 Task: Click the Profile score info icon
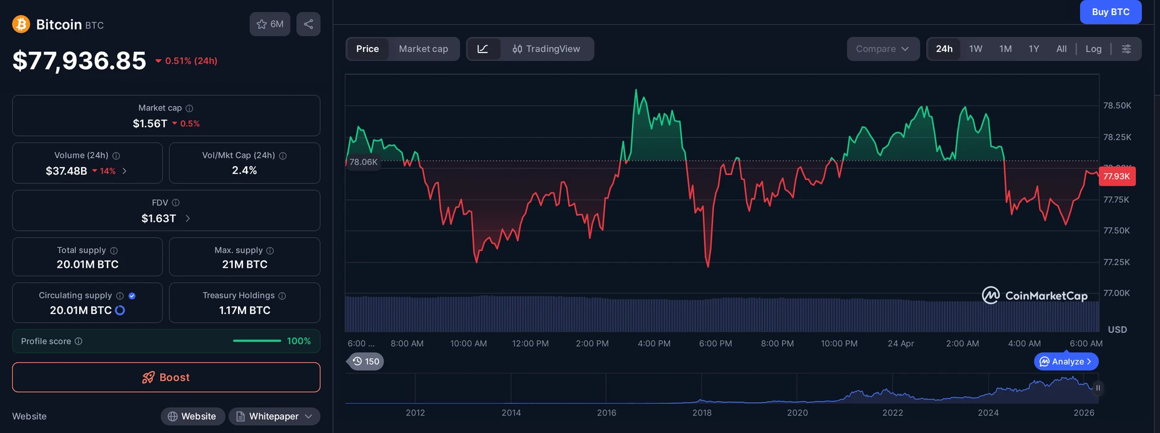pyautogui.click(x=79, y=341)
